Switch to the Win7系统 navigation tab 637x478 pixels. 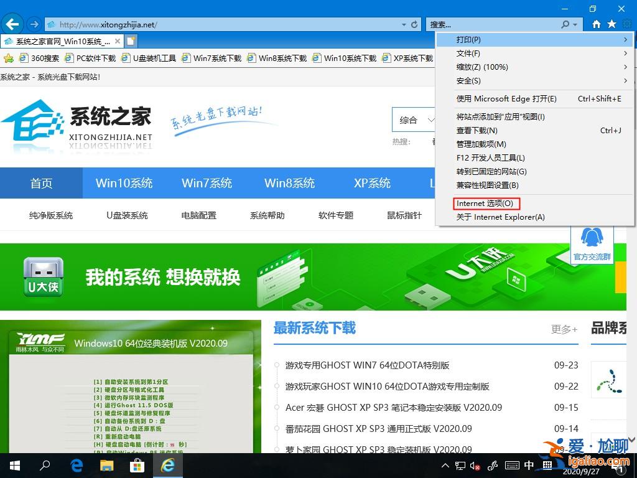207,183
